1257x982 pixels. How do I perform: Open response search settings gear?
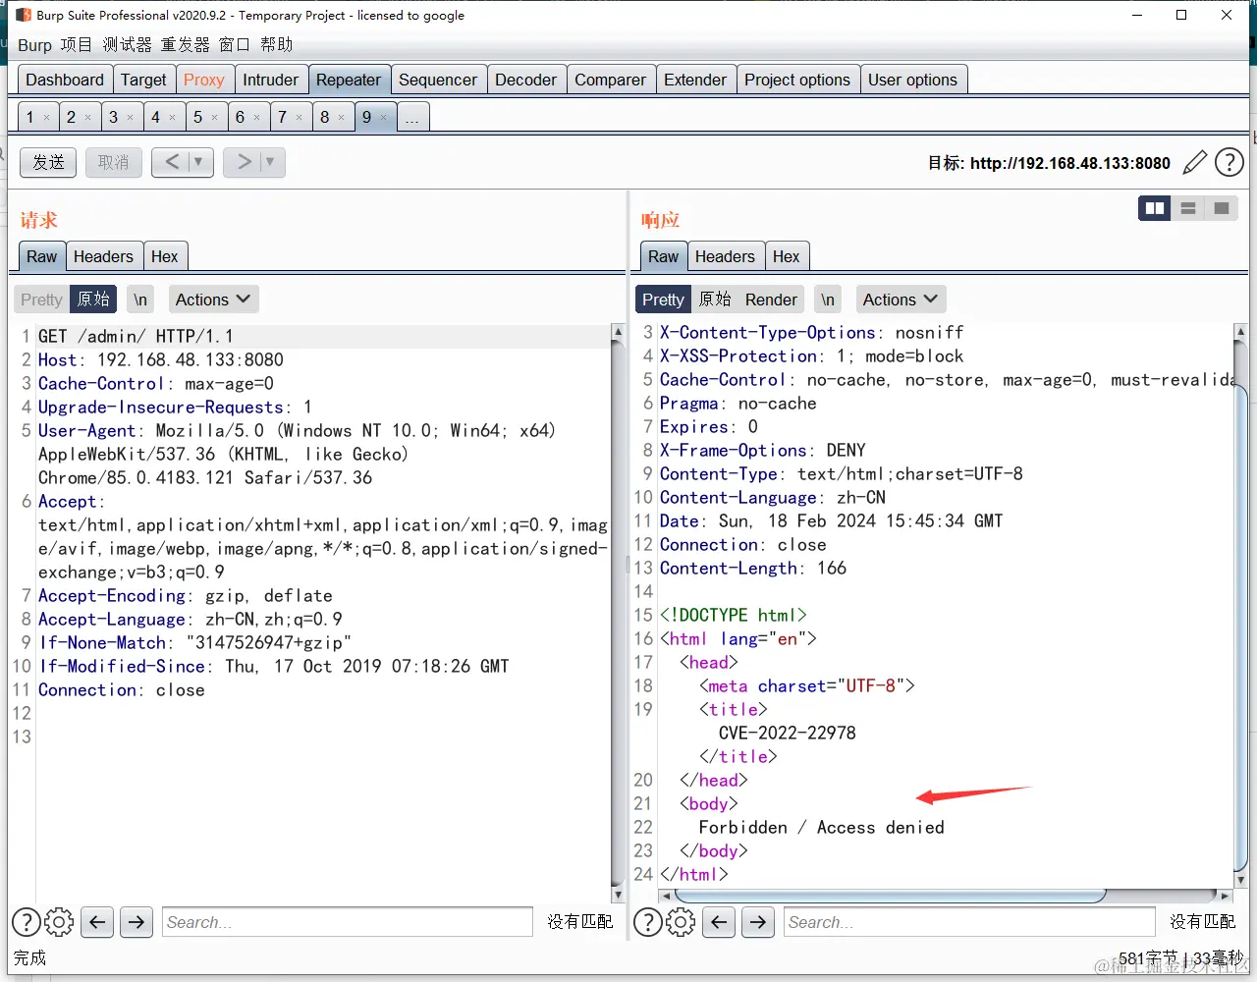[681, 922]
